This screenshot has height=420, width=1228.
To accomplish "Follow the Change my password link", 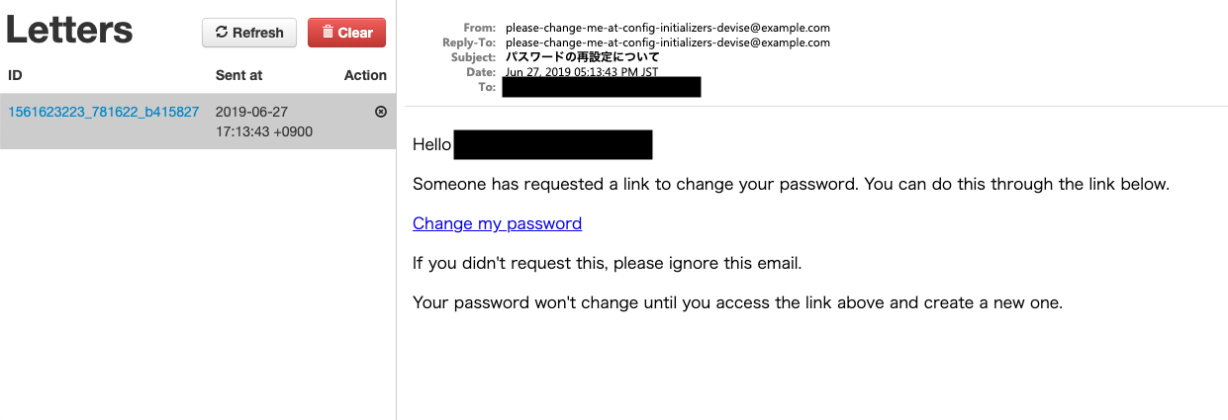I will (497, 223).
